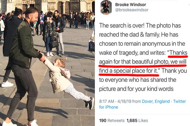Click the Brooke Windsor display name
190x126 pixels.
coord(130,5)
